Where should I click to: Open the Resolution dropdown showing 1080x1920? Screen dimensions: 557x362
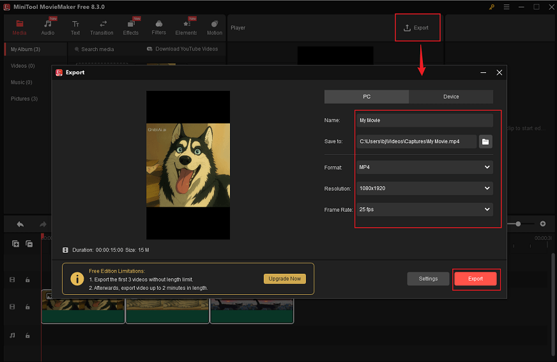(425, 189)
